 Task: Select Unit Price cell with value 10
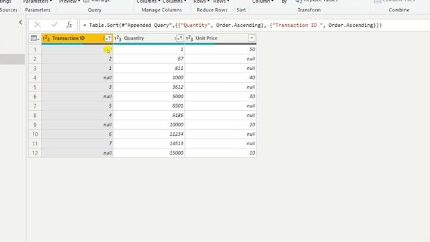(x=220, y=153)
